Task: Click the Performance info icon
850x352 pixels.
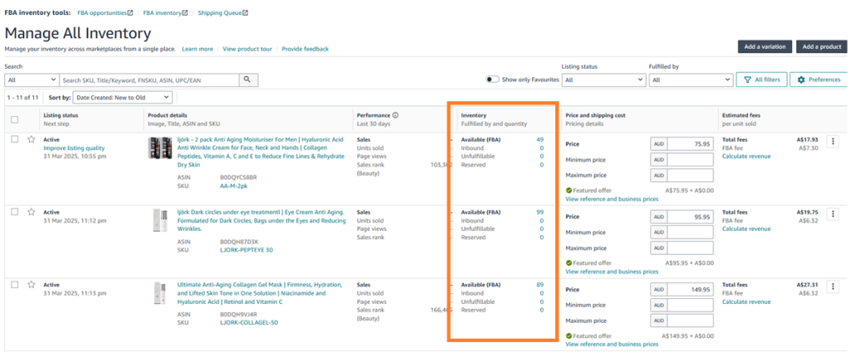Action: click(396, 115)
